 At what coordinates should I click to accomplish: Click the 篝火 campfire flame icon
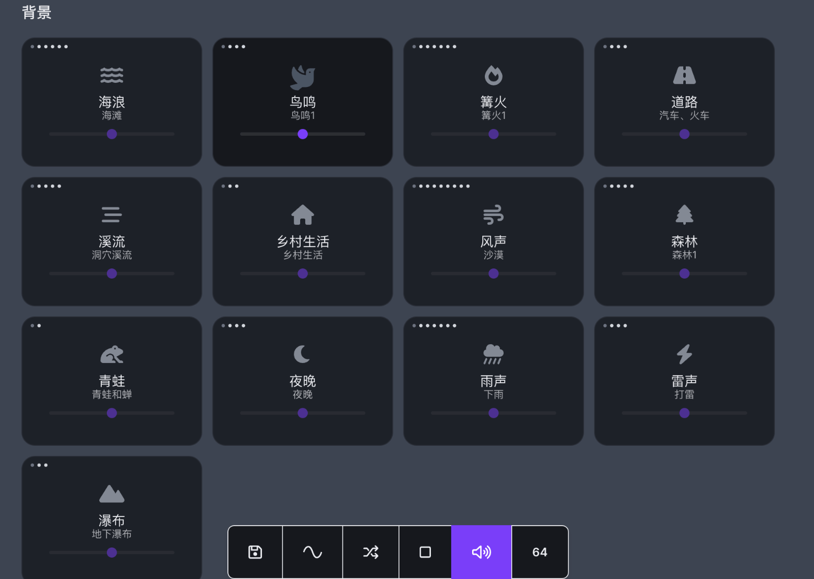point(493,75)
